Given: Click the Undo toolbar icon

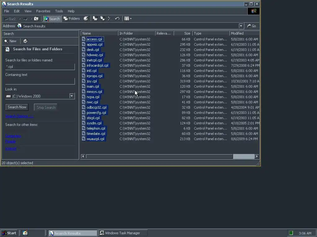Looking at the screenshot, I should coord(117,19).
